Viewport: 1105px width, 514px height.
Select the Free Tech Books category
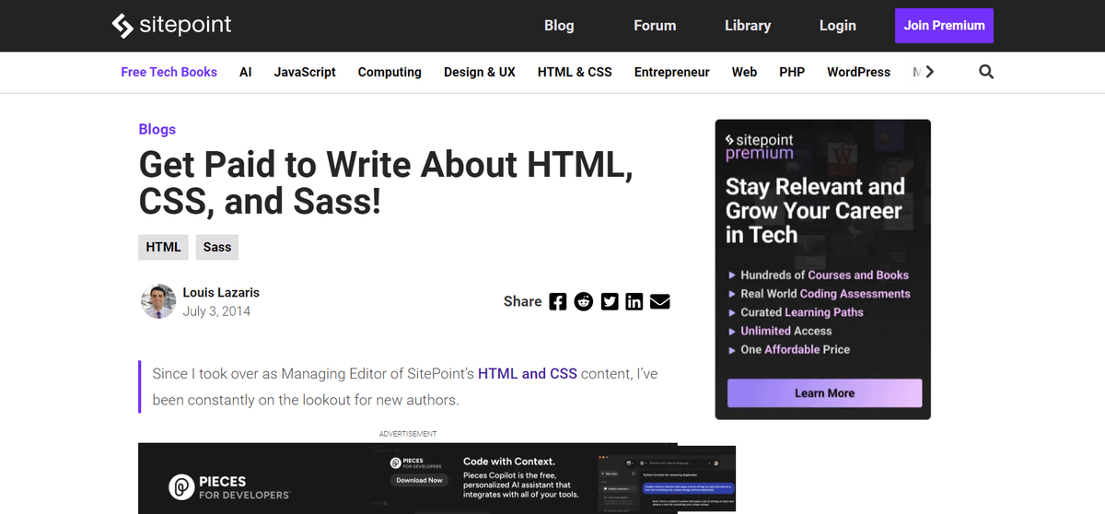169,72
